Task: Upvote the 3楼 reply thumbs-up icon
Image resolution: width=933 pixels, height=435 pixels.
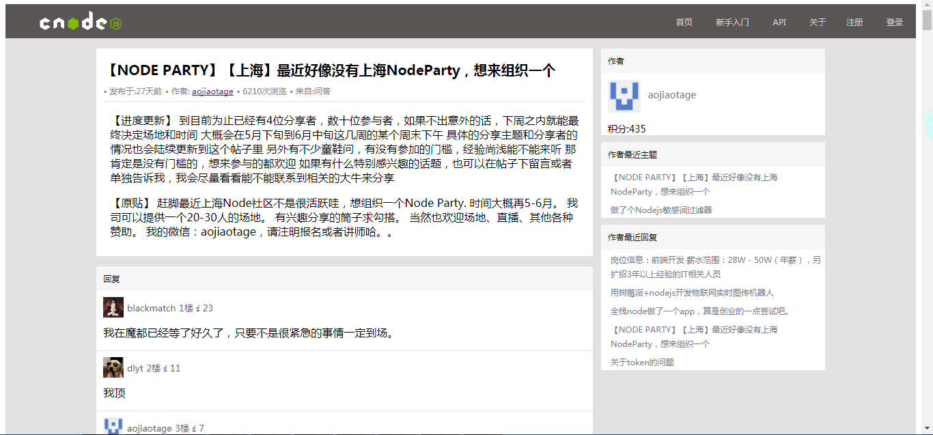Action: coord(194,428)
